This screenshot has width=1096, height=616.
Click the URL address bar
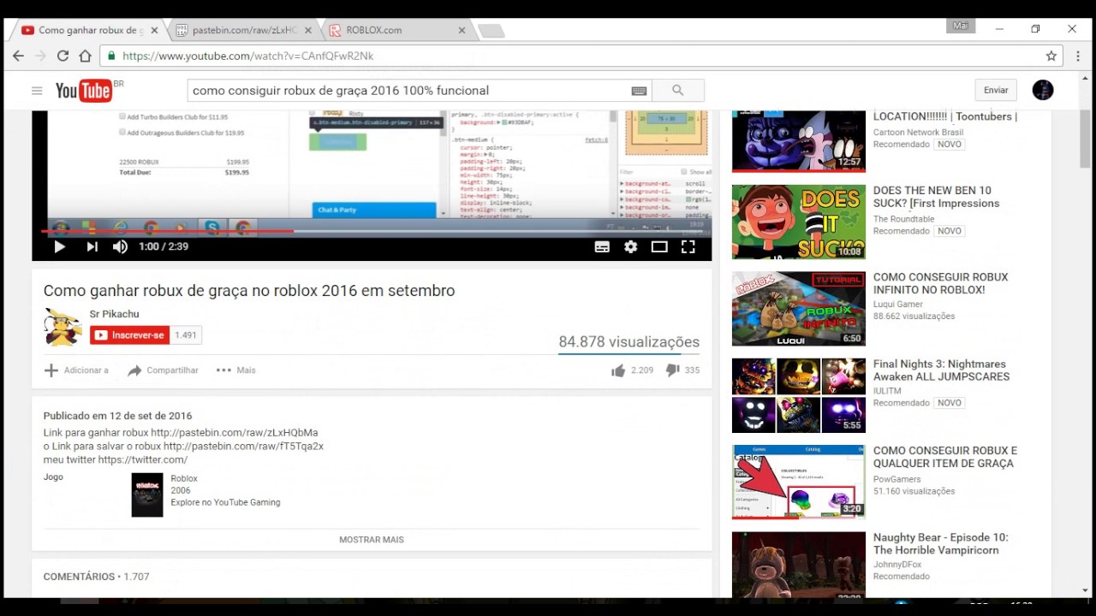[x=581, y=56]
